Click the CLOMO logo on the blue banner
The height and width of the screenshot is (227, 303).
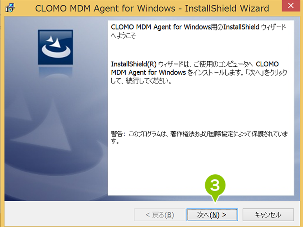(x=55, y=47)
